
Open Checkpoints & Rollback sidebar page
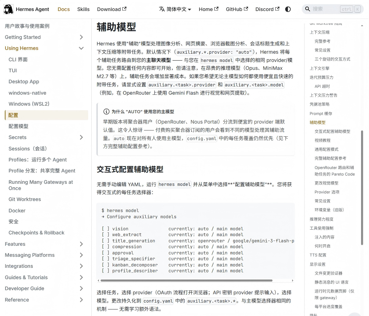(x=37, y=233)
